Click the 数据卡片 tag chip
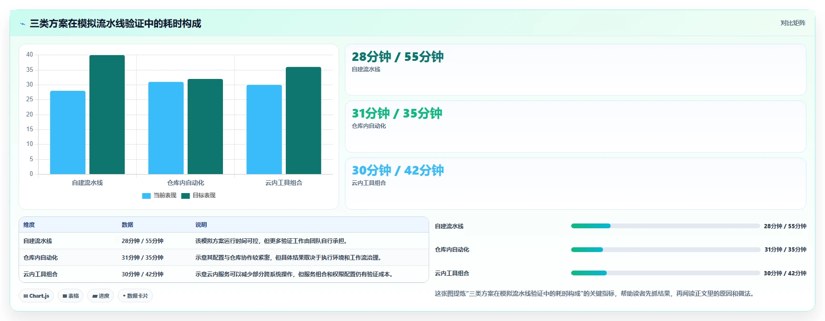This screenshot has width=825, height=321. click(135, 296)
